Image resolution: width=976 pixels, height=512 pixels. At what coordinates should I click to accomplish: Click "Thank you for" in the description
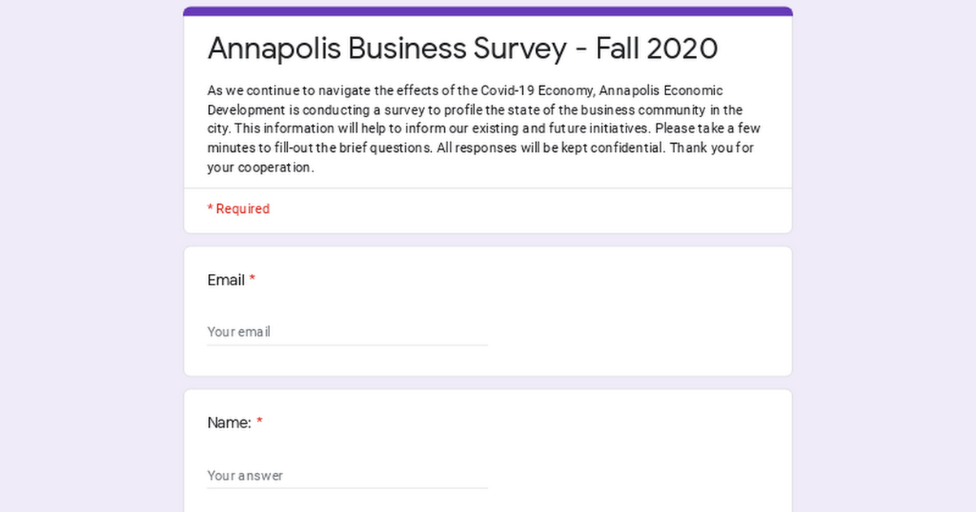click(x=712, y=148)
